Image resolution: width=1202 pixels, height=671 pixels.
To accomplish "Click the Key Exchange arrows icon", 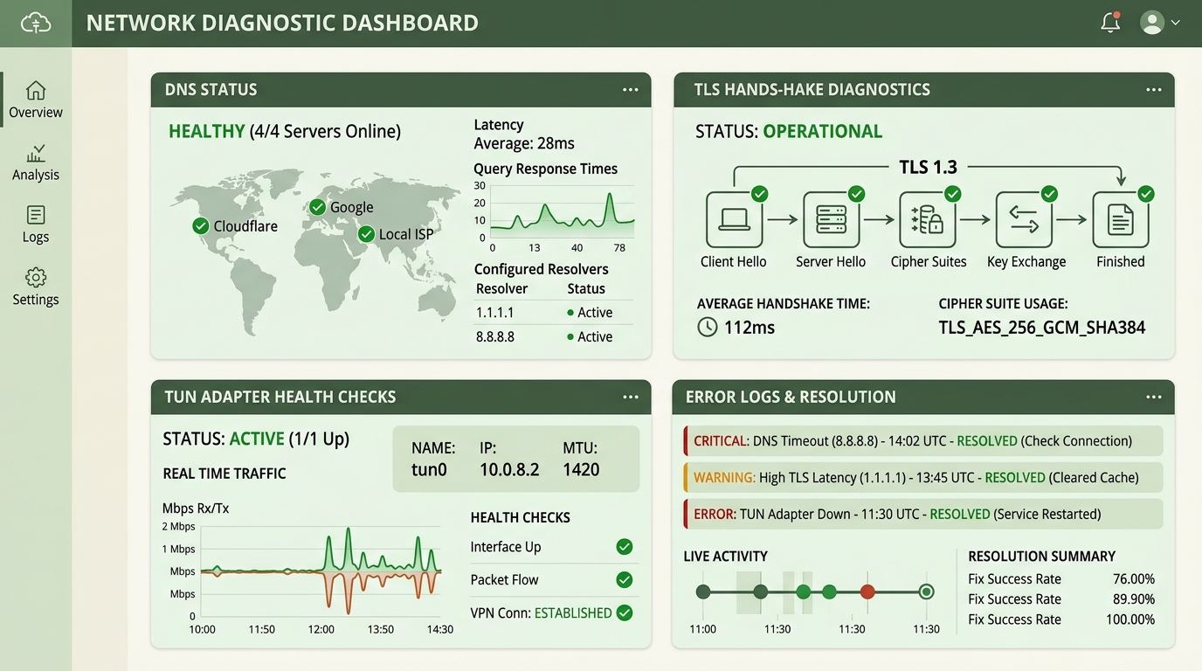I will (x=1024, y=219).
